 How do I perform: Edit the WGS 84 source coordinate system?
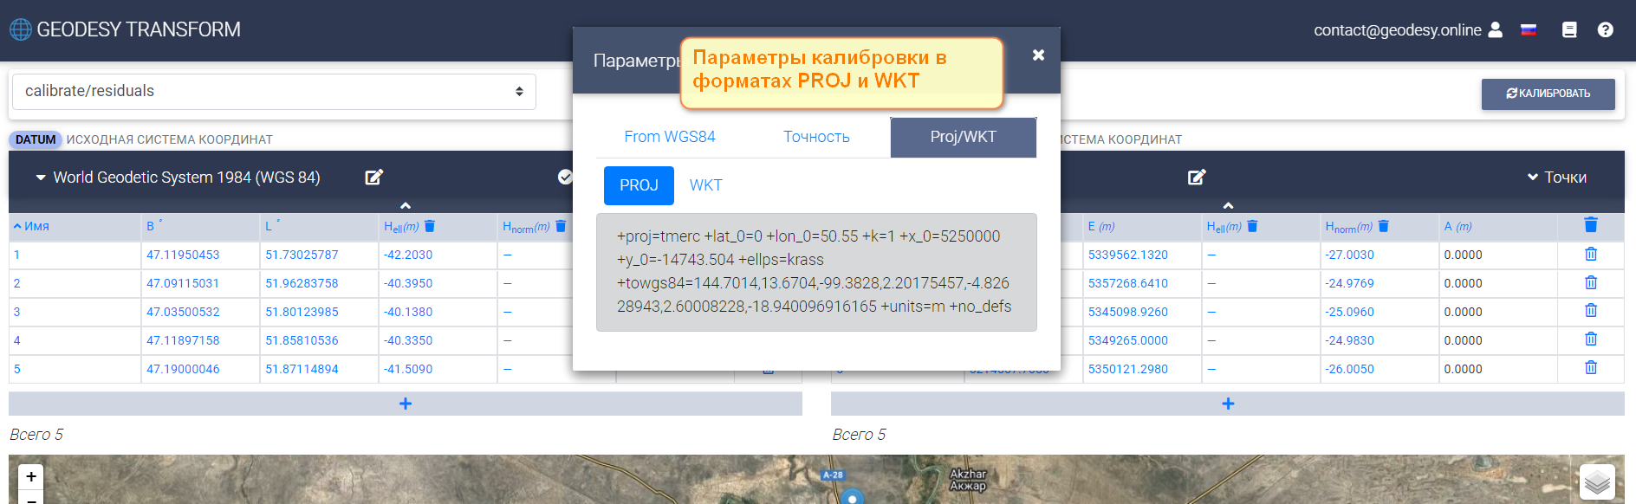[373, 178]
